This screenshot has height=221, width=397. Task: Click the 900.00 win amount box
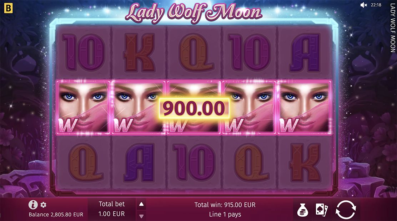click(x=194, y=108)
